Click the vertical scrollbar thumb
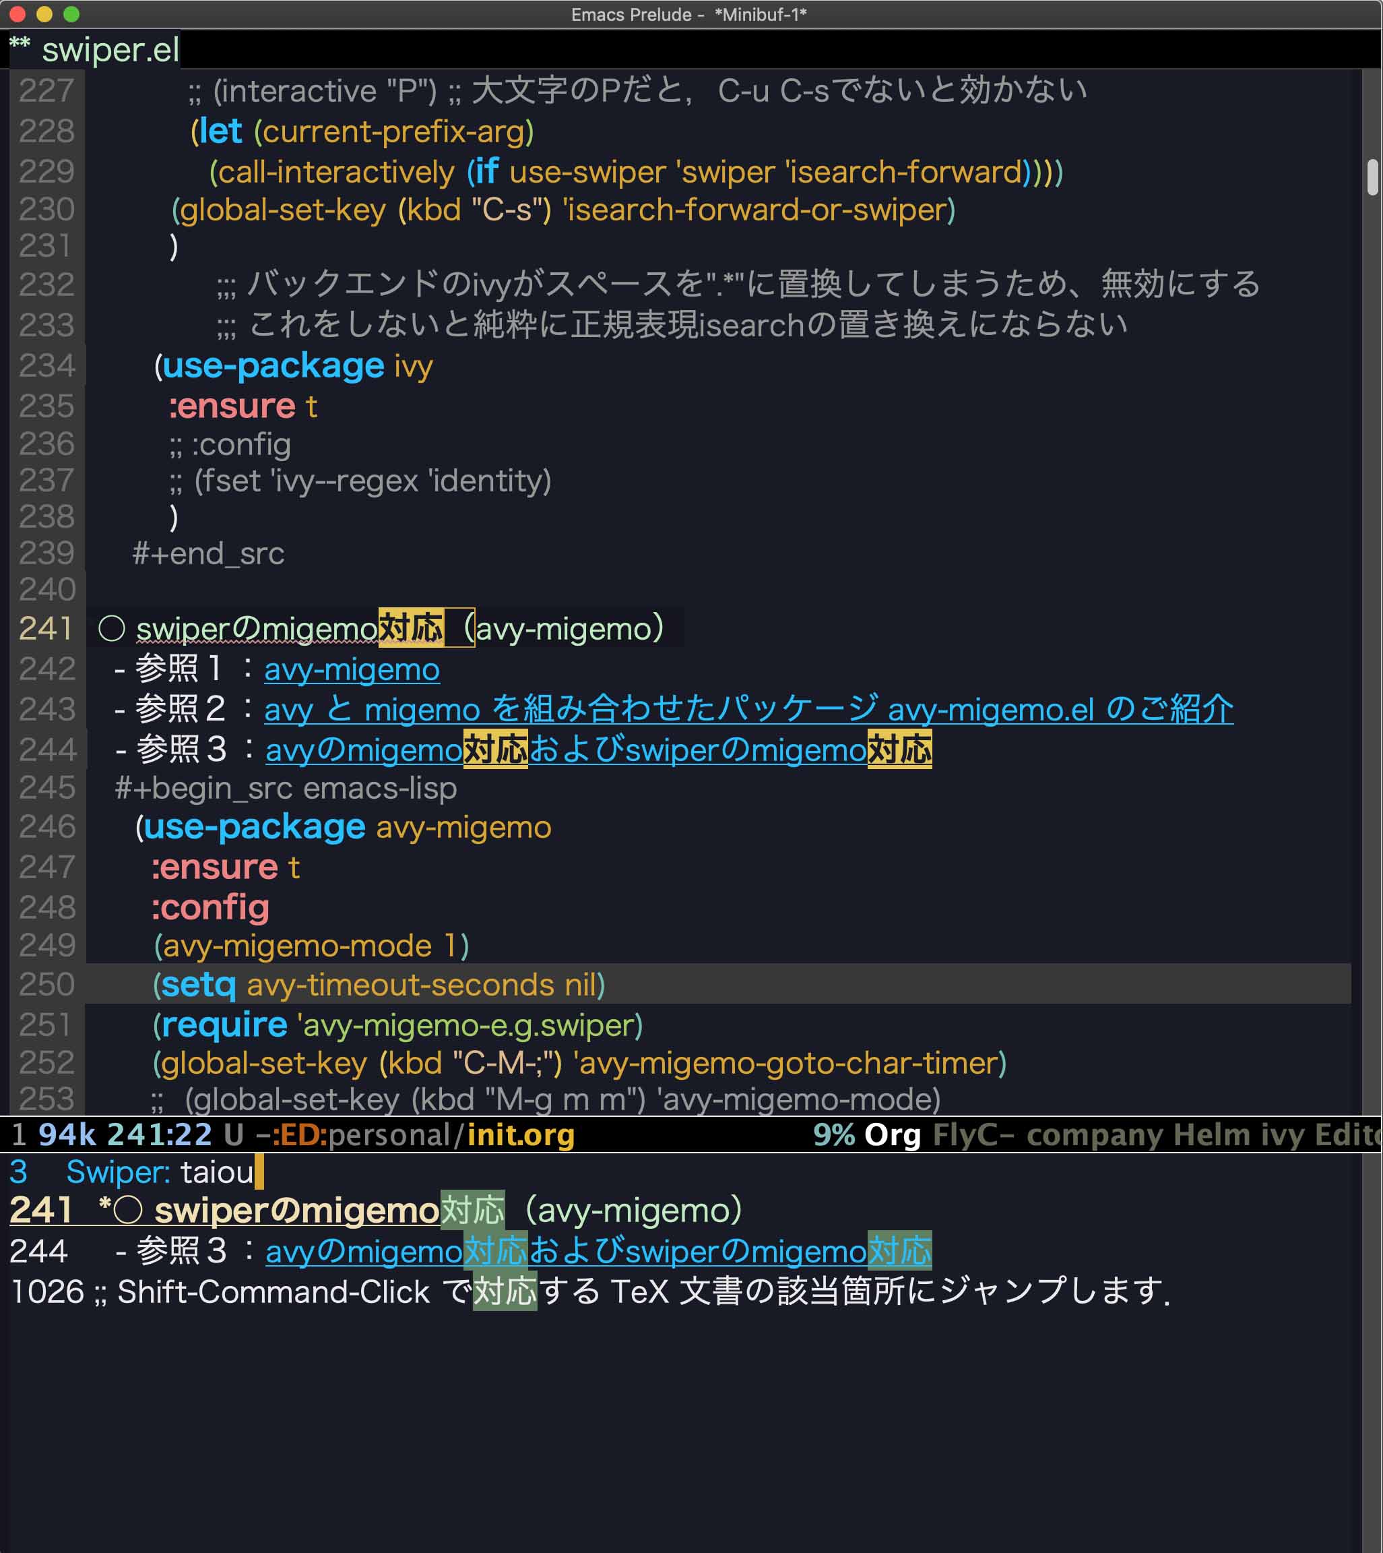Image resolution: width=1383 pixels, height=1553 pixels. (1372, 177)
